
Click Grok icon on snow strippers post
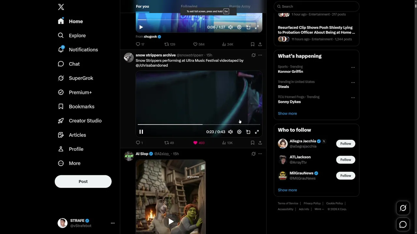pyautogui.click(x=253, y=55)
